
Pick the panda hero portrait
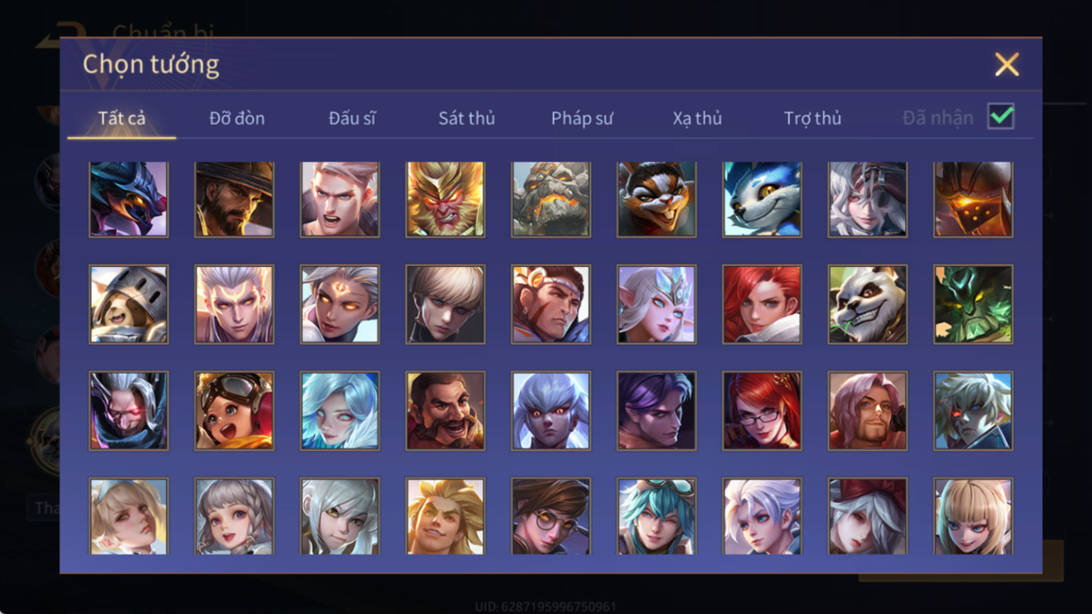[x=867, y=305]
